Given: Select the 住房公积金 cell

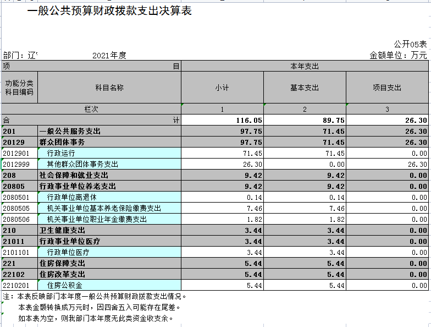Looking at the screenshot, I should point(109,285).
